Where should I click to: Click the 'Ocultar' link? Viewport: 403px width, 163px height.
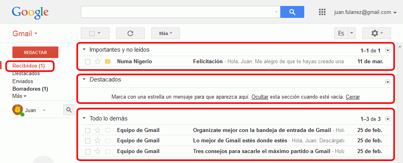pos(260,97)
